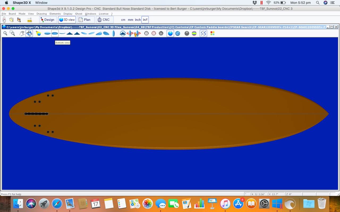The width and height of the screenshot is (340, 212).
Task: Open the Ghost menu
Action: [79, 14]
